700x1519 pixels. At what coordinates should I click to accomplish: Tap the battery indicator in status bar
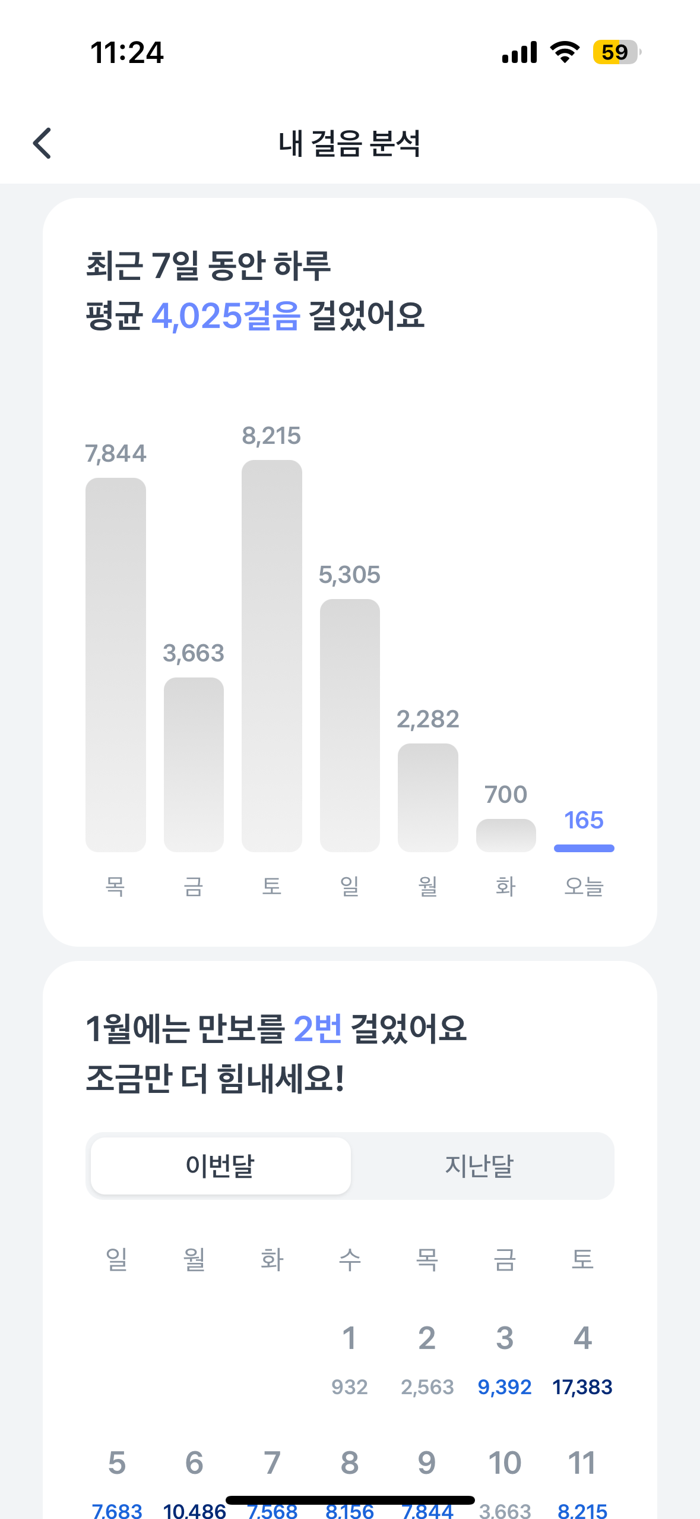click(616, 52)
